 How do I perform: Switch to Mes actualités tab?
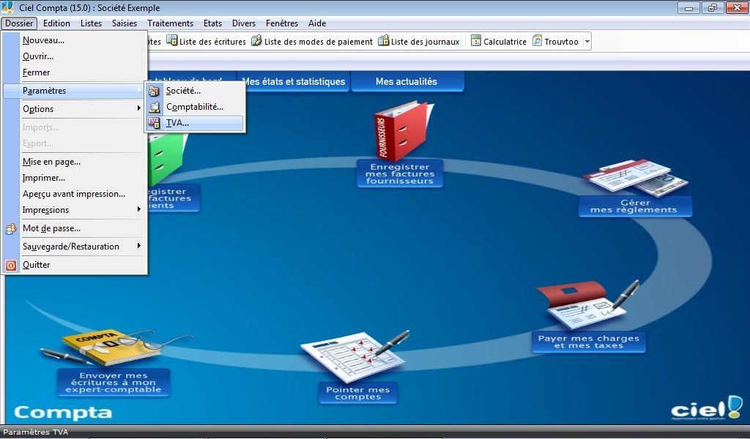(406, 81)
